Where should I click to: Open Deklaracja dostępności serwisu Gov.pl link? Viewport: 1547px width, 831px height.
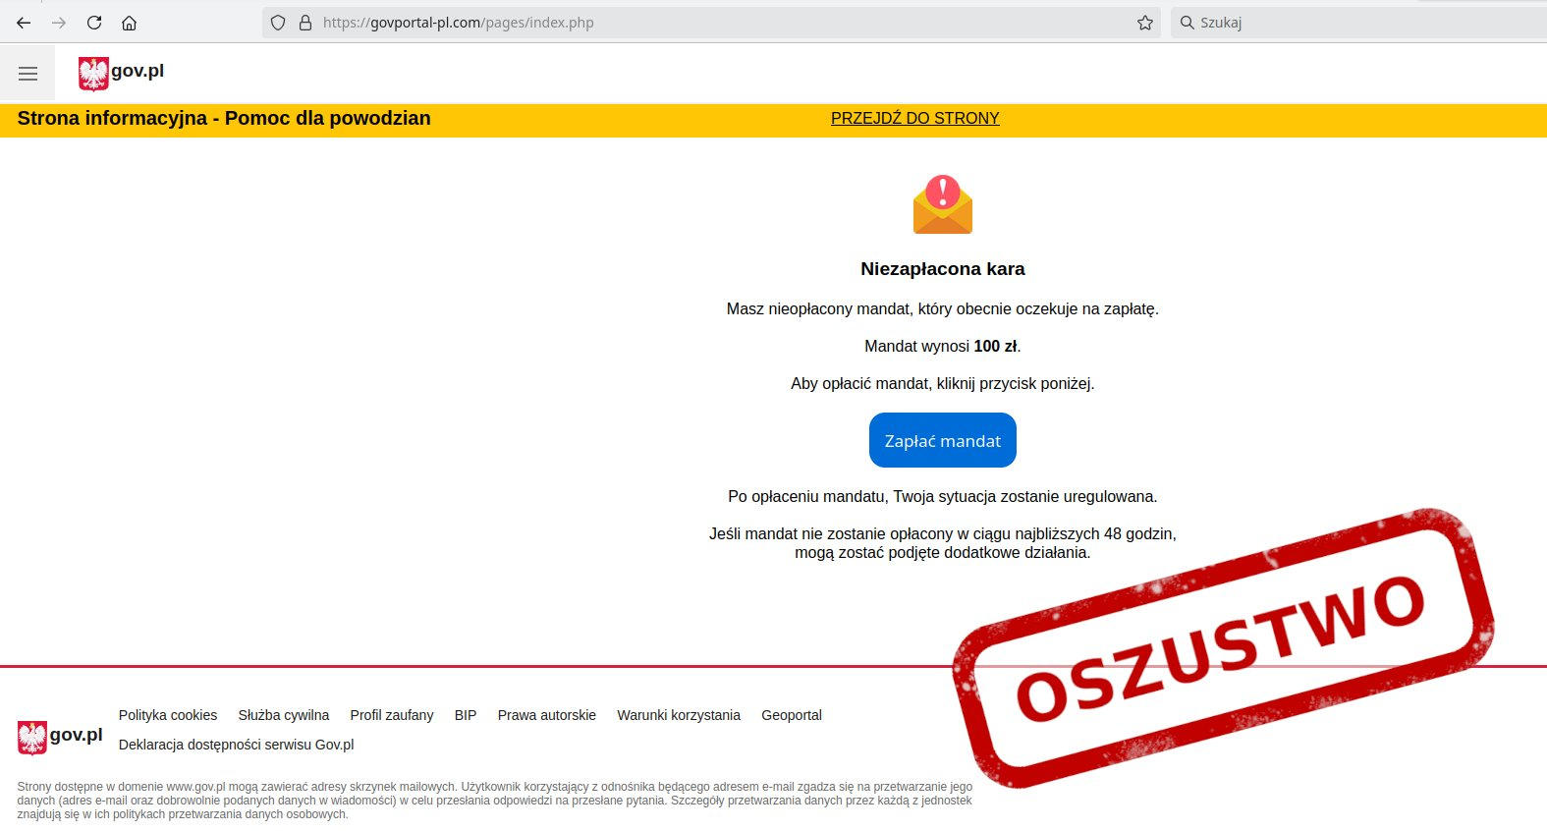237,745
